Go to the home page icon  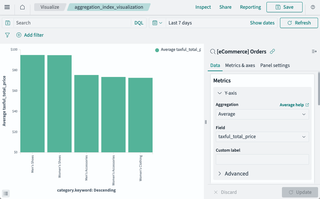[x=23, y=7]
